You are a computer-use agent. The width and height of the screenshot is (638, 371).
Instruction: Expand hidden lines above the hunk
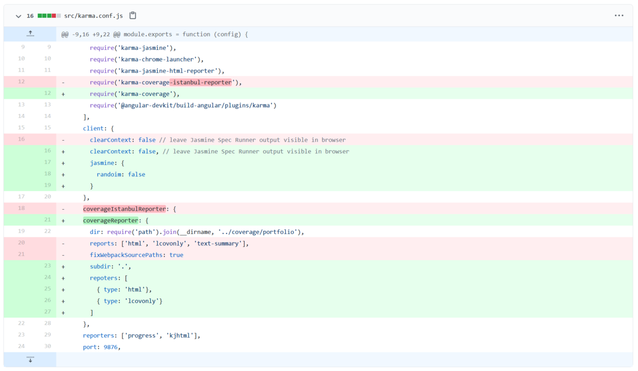coord(30,34)
